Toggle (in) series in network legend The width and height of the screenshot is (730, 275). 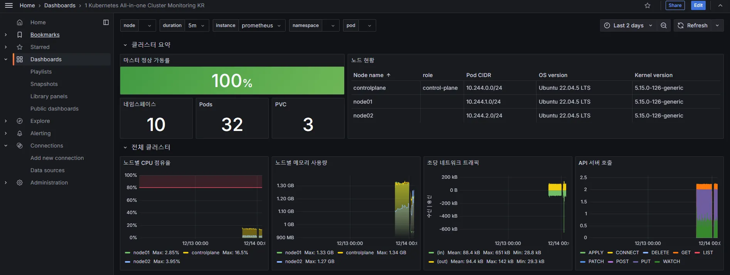[441, 253]
